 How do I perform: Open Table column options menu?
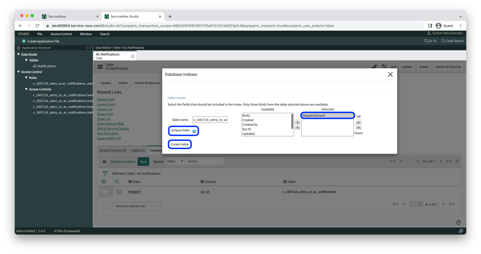[x=285, y=182]
